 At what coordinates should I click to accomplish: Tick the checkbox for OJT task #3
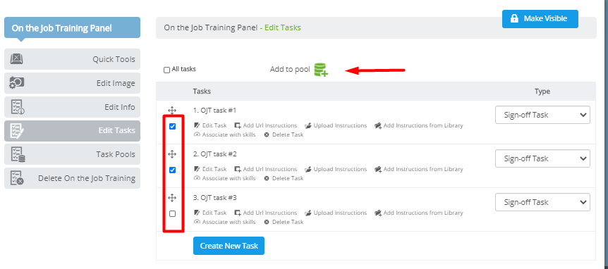click(x=173, y=213)
